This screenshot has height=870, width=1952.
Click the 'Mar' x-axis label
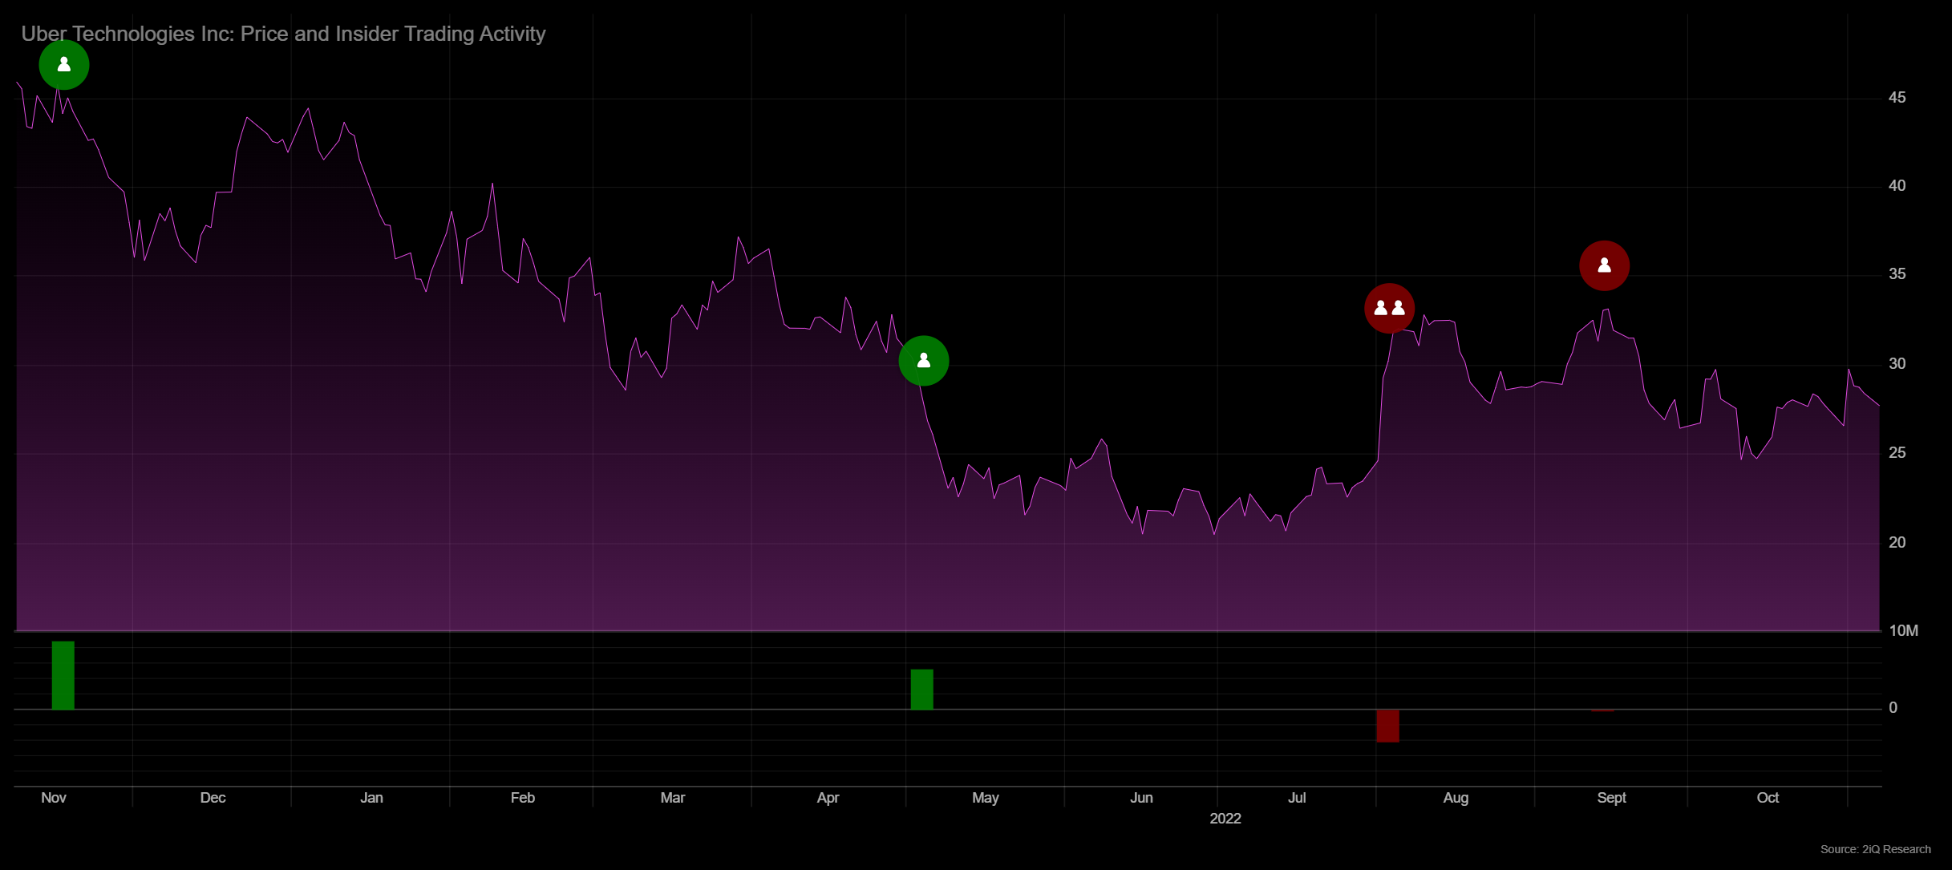click(x=672, y=798)
